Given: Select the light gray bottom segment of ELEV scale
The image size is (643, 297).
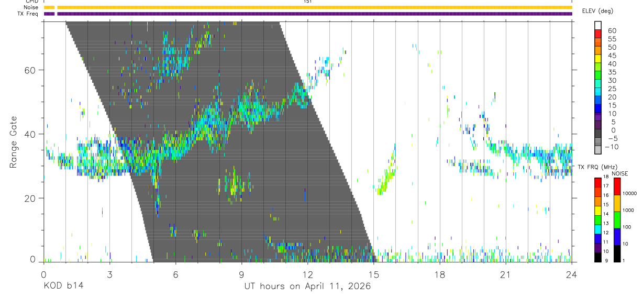Looking at the screenshot, I should click(598, 150).
